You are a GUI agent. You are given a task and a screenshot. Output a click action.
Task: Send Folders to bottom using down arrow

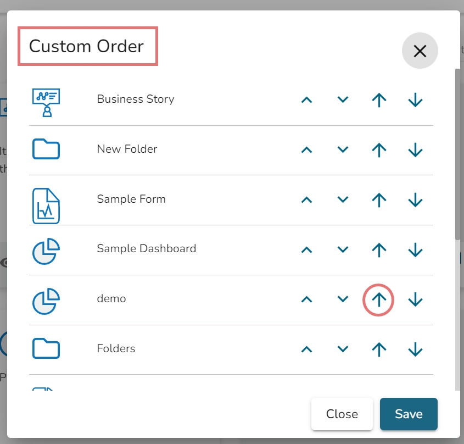416,349
